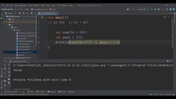Open the Problems tool window
The height and width of the screenshot is (99, 176).
[x=41, y=92]
